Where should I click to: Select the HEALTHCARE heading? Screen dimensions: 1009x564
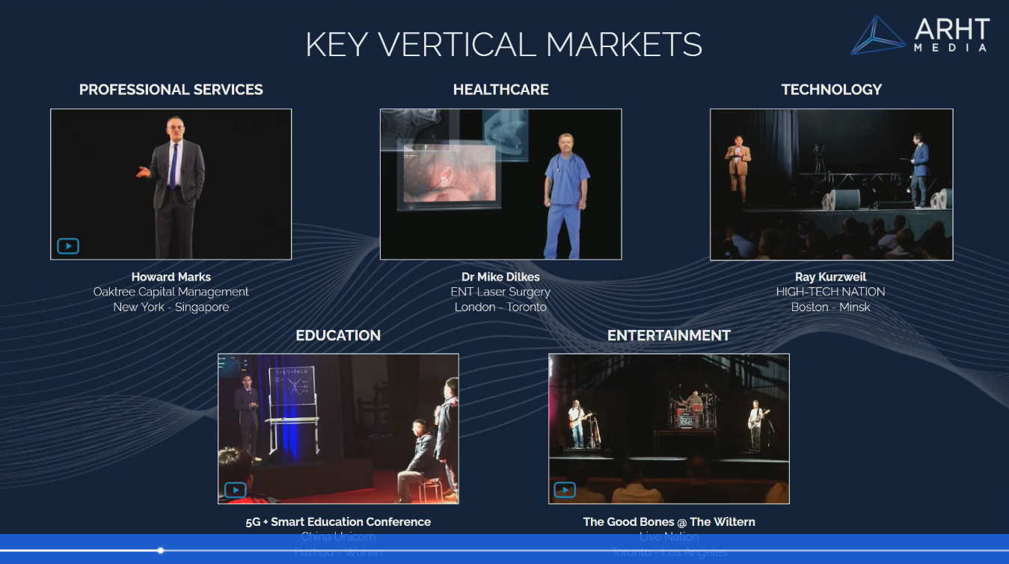tap(501, 90)
